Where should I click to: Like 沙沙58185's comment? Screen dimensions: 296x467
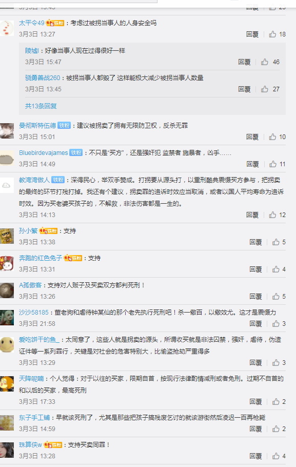276,324
